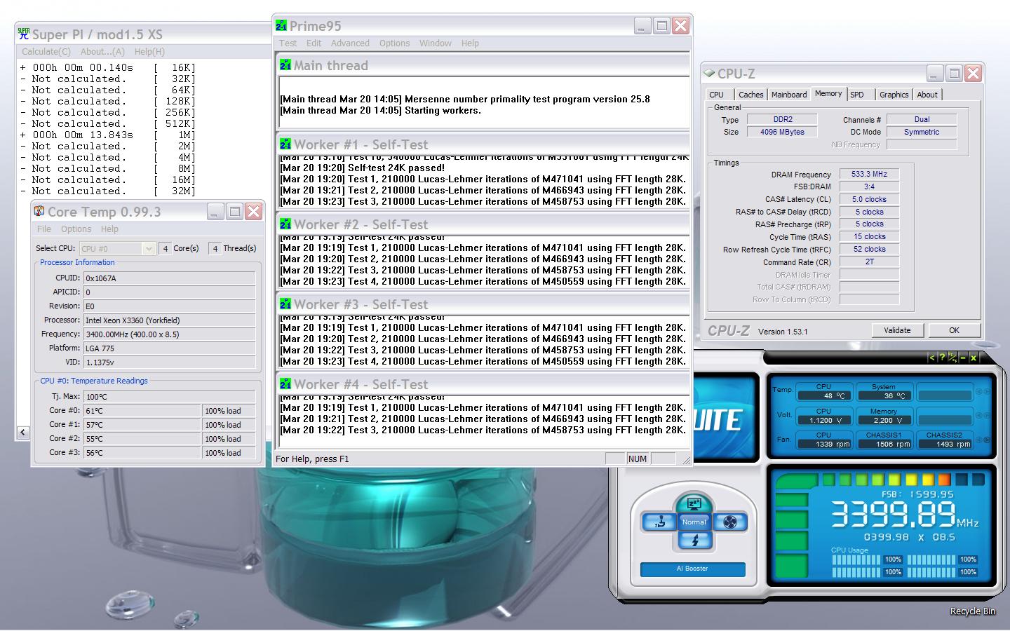Click the Frequency field 3400.00MHz in Core Temp
Screen dimensions: 1010x631
[x=169, y=334]
